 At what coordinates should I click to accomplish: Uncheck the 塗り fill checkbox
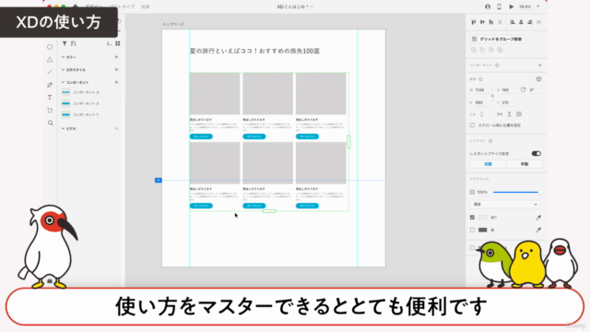tap(472, 218)
